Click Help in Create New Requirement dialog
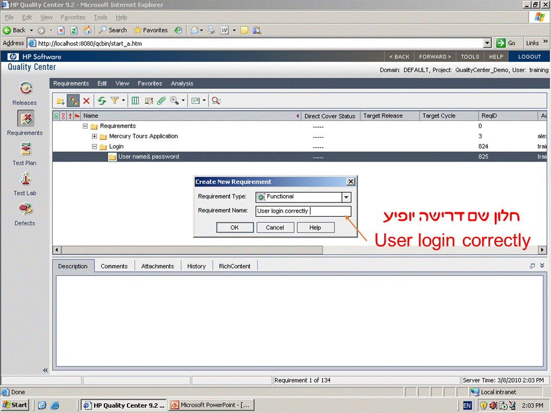The width and height of the screenshot is (551, 413). click(315, 228)
